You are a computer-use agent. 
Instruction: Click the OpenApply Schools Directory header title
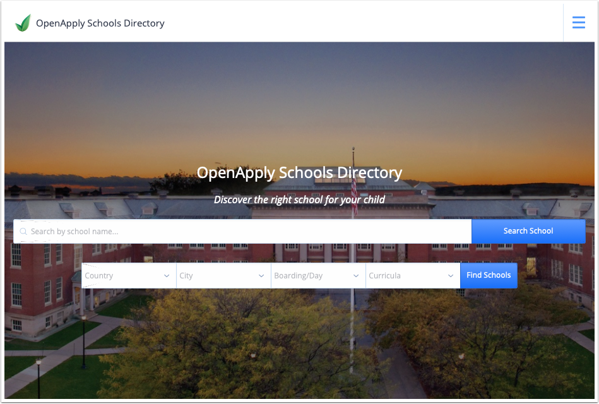[x=100, y=23]
